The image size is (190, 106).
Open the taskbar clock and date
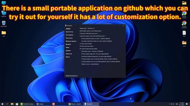point(181,104)
